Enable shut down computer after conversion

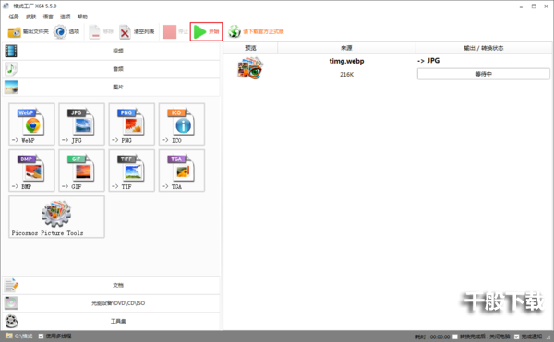point(455,336)
